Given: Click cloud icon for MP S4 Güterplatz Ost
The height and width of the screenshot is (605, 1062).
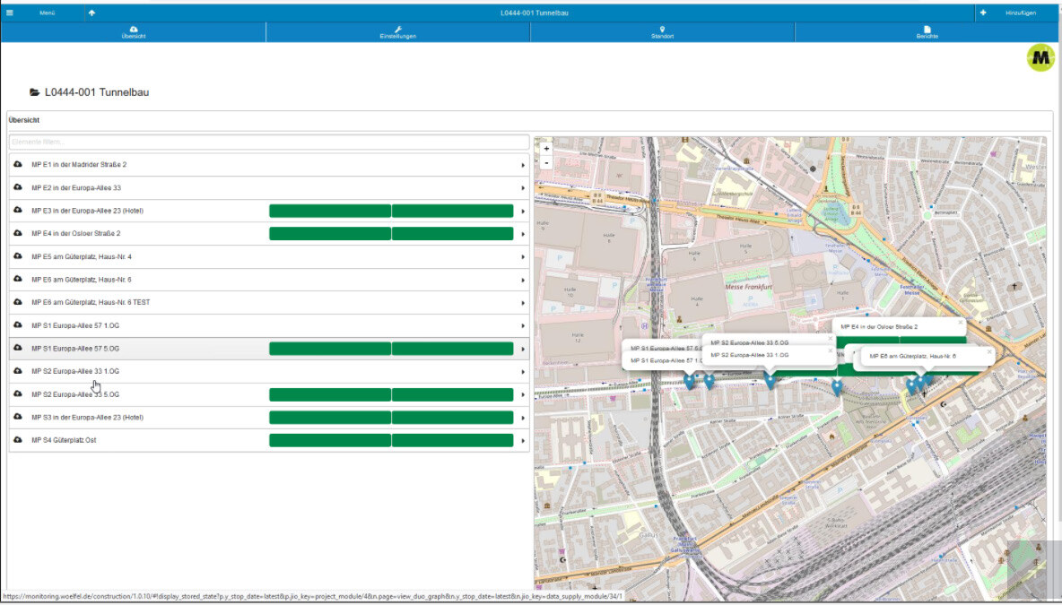Looking at the screenshot, I should point(18,440).
